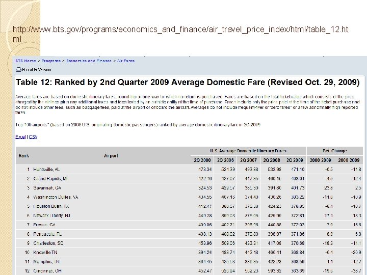
Task: Select the Knoxville TN row name
Action: coord(45,253)
